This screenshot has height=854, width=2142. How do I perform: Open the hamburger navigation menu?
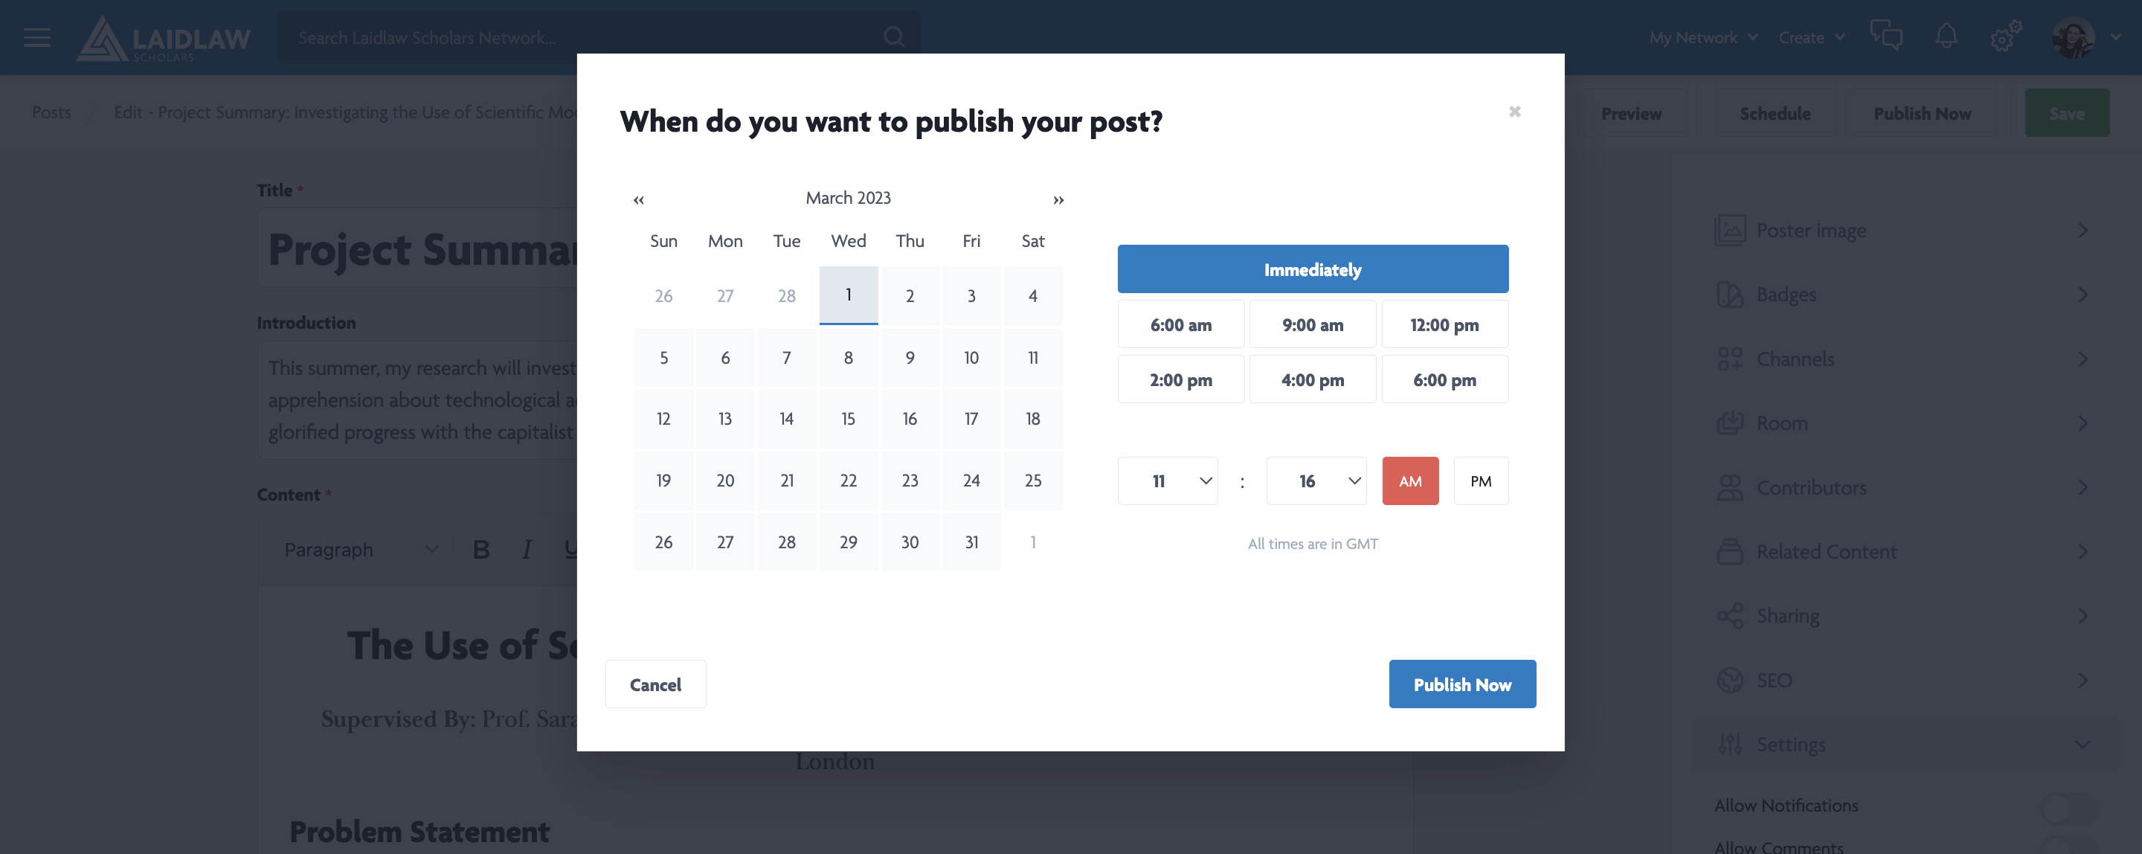[x=36, y=37]
